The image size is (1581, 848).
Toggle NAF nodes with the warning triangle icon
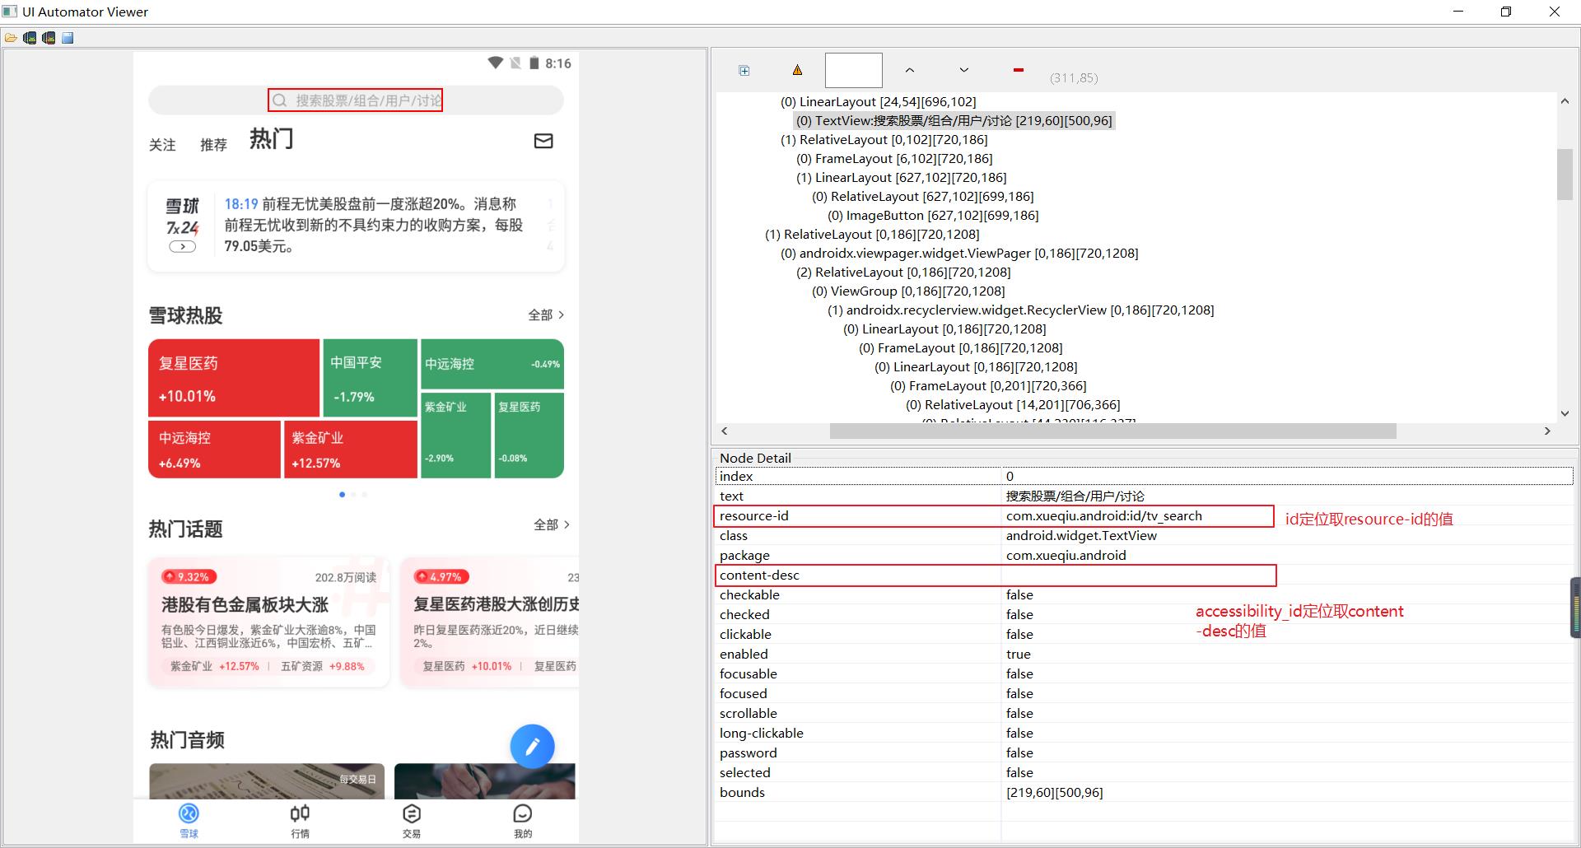(797, 70)
